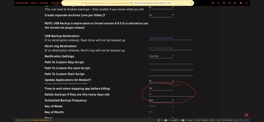This screenshot has height=122, width=264.
Task: Open the Shares menu
Action: tap(44, 3)
